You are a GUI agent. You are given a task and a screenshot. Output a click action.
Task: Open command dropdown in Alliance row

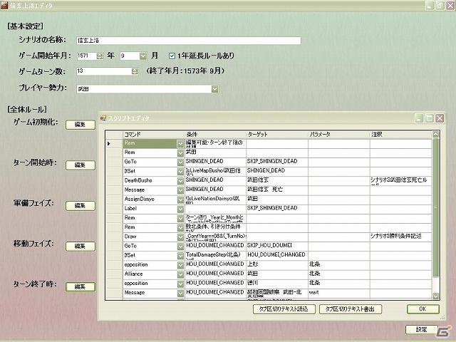click(x=180, y=274)
